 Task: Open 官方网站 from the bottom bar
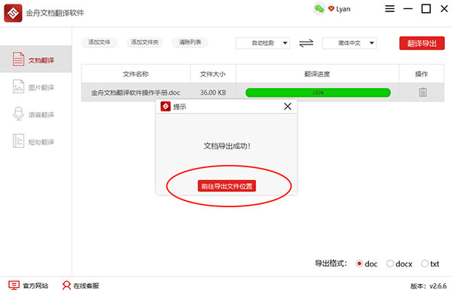(29, 285)
